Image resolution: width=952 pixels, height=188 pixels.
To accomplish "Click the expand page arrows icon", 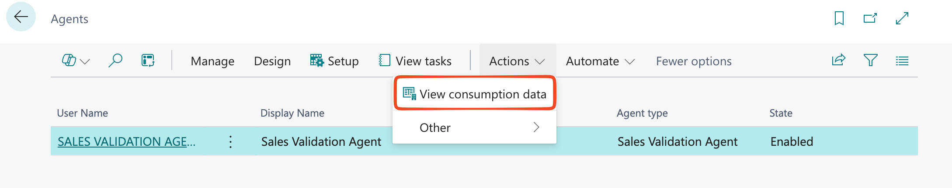I will pyautogui.click(x=902, y=18).
